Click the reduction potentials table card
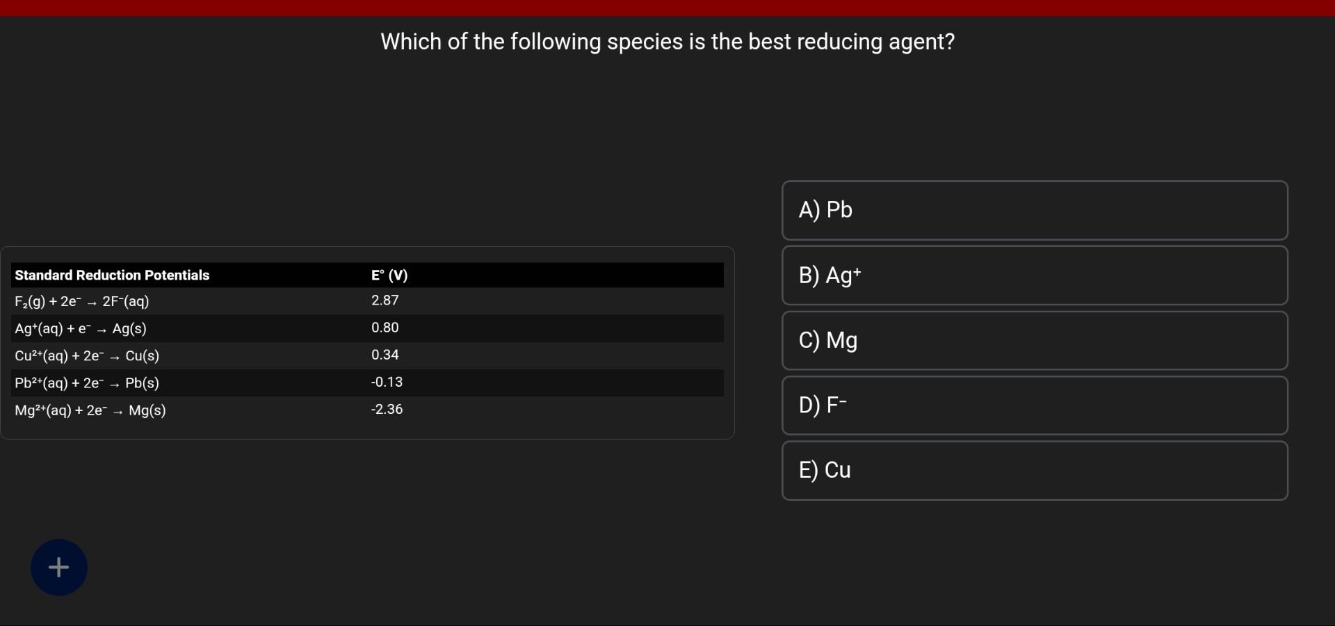This screenshot has width=1335, height=626. click(369, 343)
